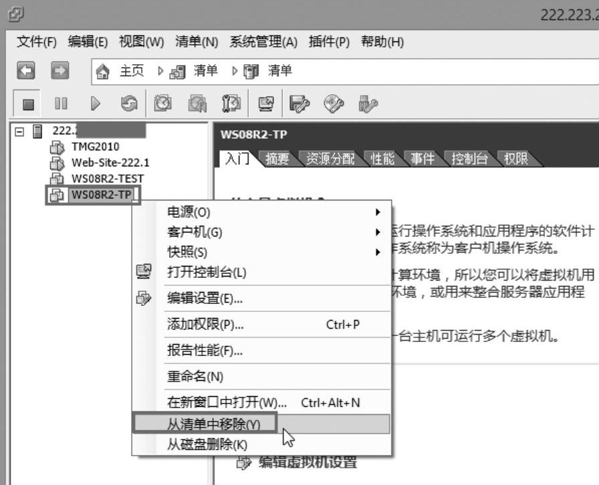Click the breadcrumb arrow after first 清单
The image size is (599, 485).
click(235, 71)
